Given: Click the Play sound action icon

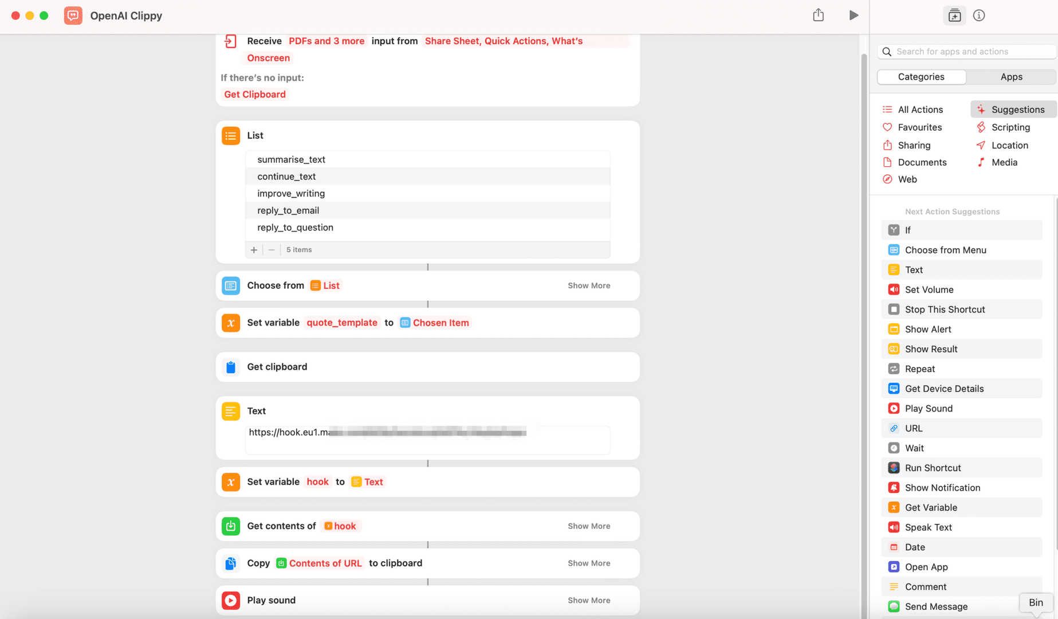Looking at the screenshot, I should coord(231,600).
